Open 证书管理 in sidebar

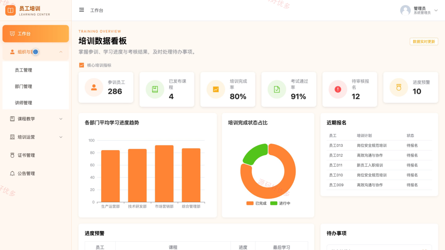[36, 155]
